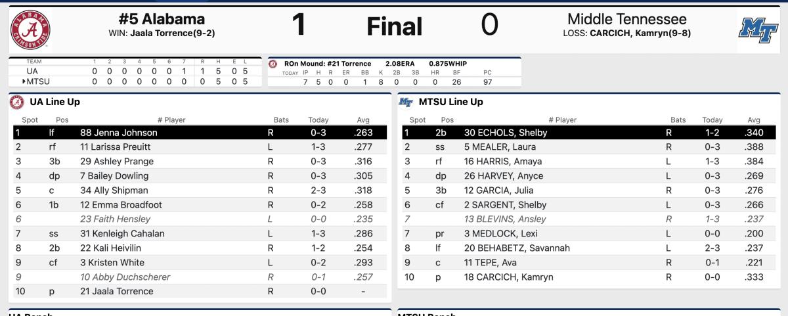The image size is (788, 316).
Task: Click the Final game status text
Action: 394,26
